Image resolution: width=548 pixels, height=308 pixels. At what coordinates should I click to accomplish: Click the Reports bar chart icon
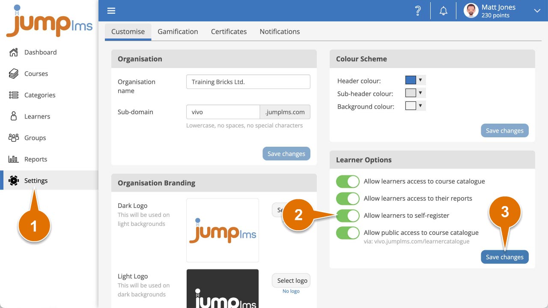pos(14,159)
